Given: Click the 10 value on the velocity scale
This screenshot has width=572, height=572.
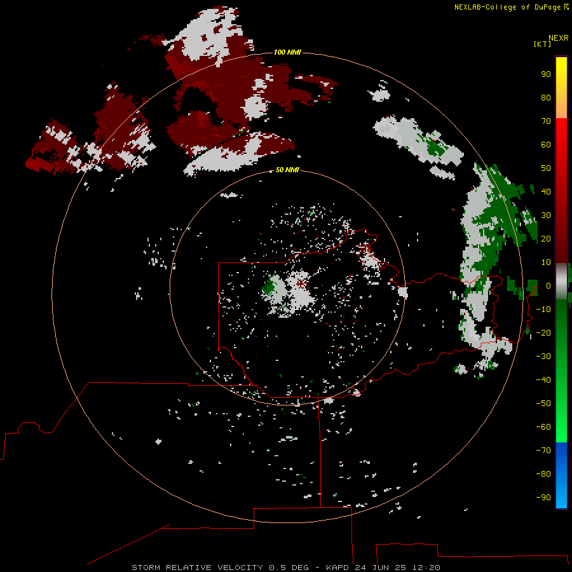Looking at the screenshot, I should click(546, 262).
